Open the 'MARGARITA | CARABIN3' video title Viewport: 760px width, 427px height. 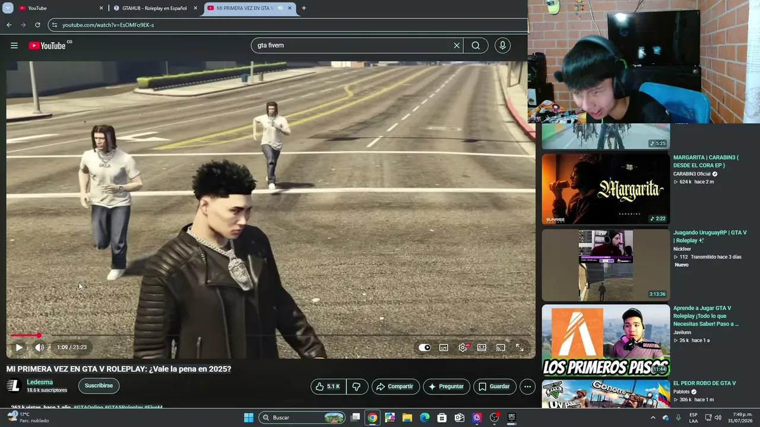click(x=706, y=161)
